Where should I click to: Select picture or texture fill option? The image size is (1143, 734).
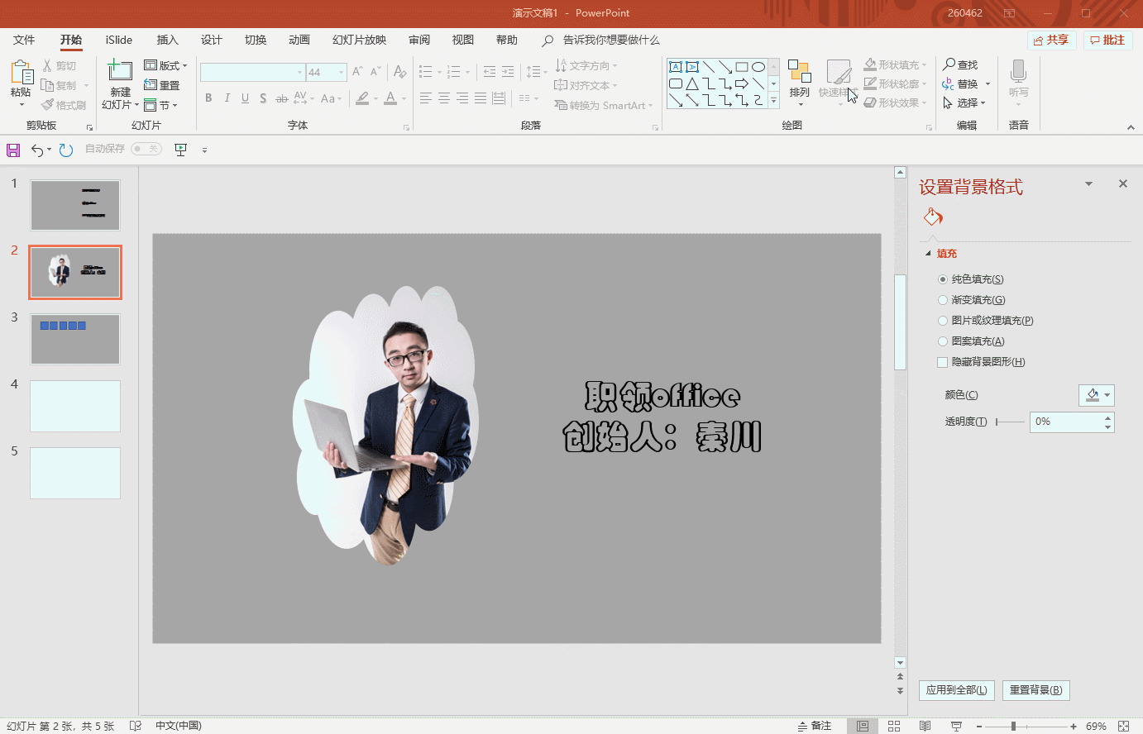pos(943,321)
